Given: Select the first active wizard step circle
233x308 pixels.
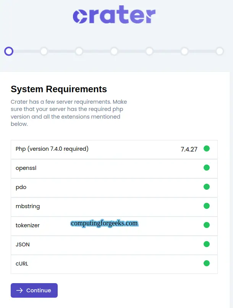Looking at the screenshot, I should pyautogui.click(x=9, y=51).
